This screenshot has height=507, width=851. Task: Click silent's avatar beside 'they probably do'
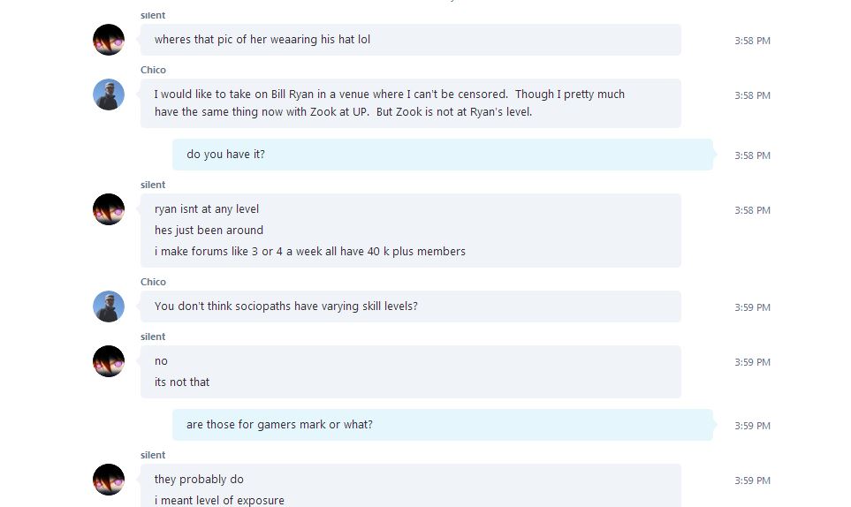pos(109,480)
